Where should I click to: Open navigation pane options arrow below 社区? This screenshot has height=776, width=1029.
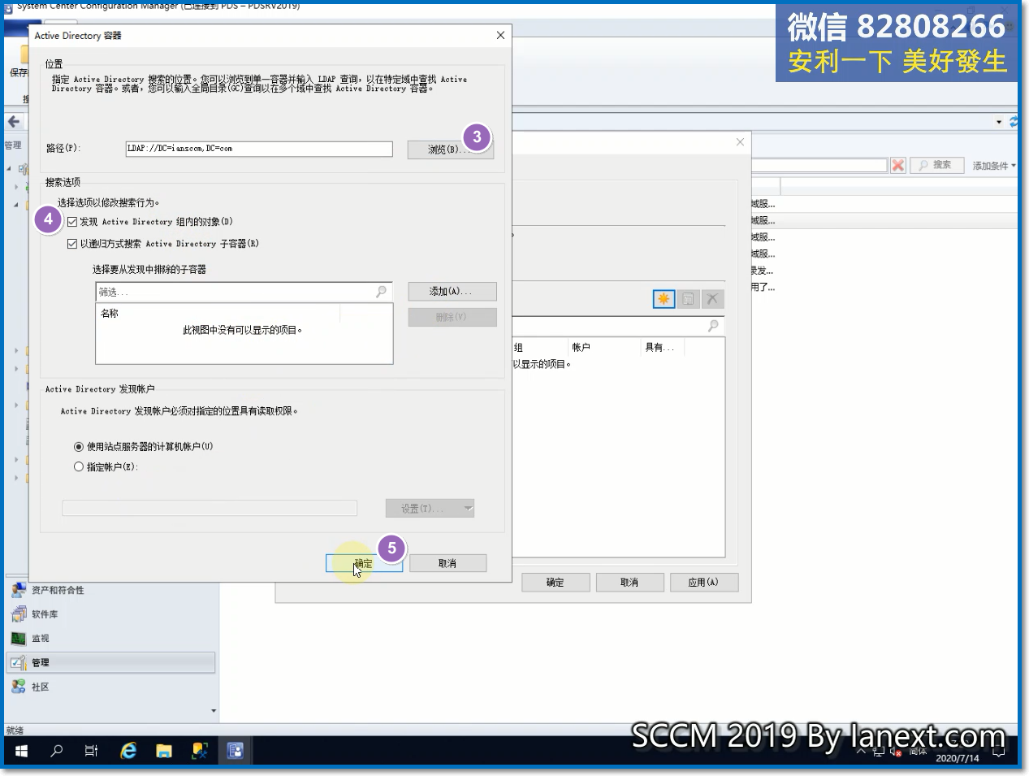(214, 711)
